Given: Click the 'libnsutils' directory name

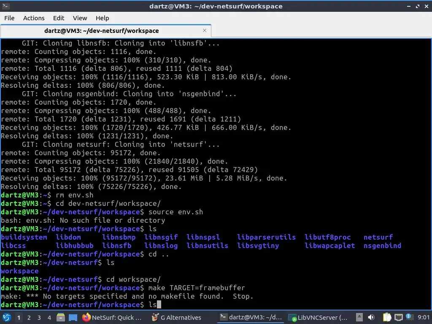Looking at the screenshot, I should pyautogui.click(x=207, y=246).
